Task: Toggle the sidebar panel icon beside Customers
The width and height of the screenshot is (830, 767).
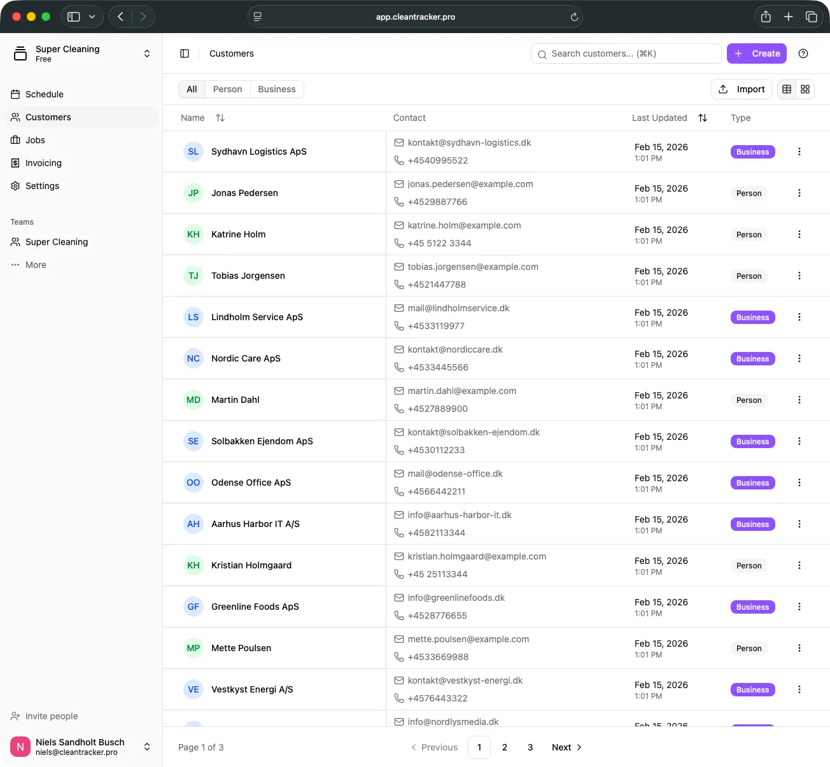Action: (x=185, y=53)
